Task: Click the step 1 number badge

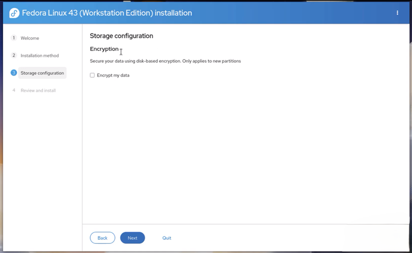Action: (14, 38)
